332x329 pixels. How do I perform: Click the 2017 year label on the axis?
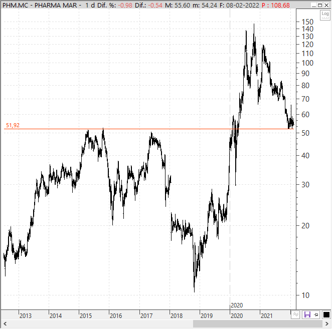(146, 316)
